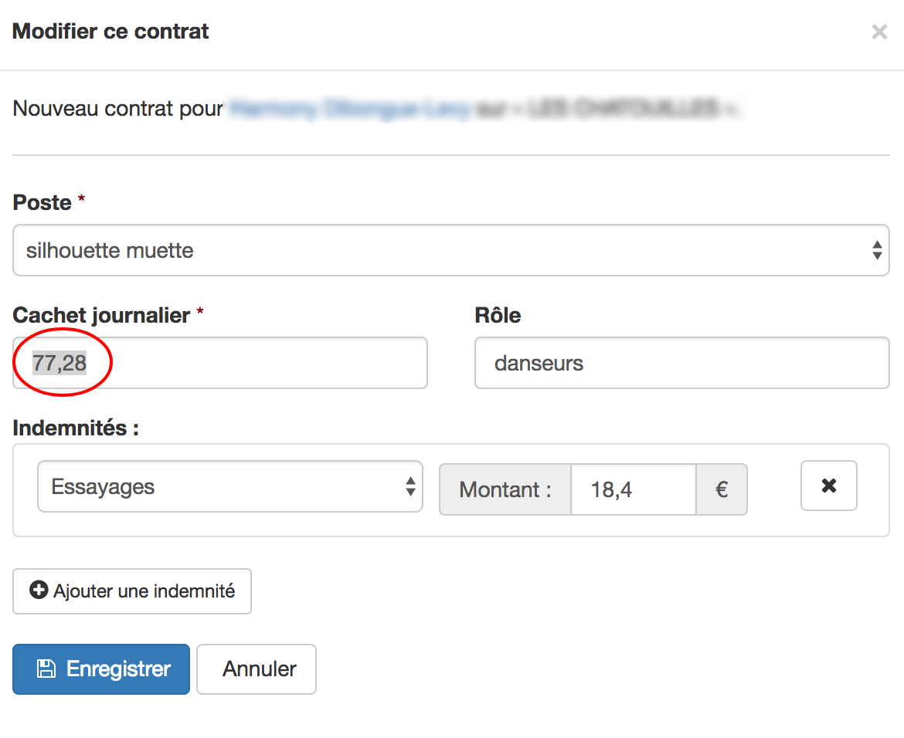Open the blurred blue person name link
The height and width of the screenshot is (738, 904).
click(x=349, y=108)
